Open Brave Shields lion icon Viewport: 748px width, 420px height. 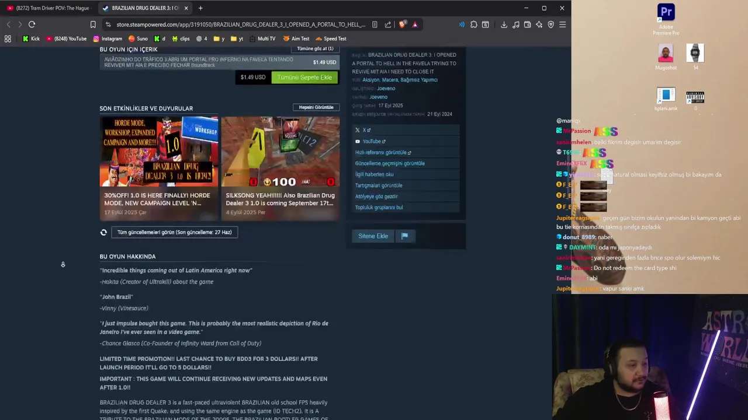coord(402,24)
